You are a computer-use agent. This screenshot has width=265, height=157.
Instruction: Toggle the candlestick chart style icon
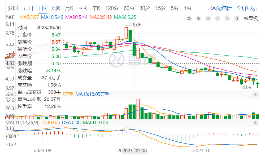point(237,19)
